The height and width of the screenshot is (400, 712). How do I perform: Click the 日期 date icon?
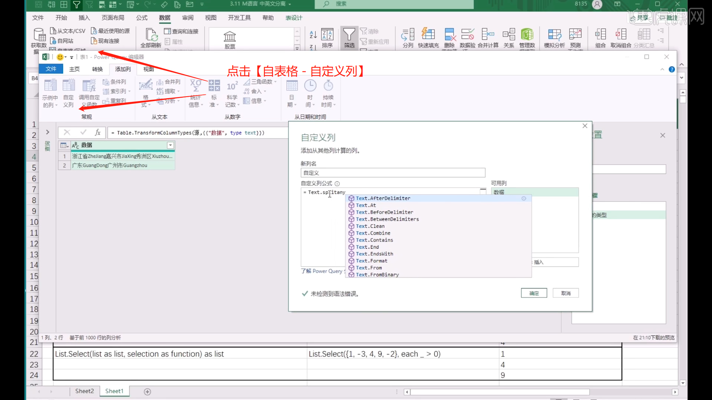[292, 86]
